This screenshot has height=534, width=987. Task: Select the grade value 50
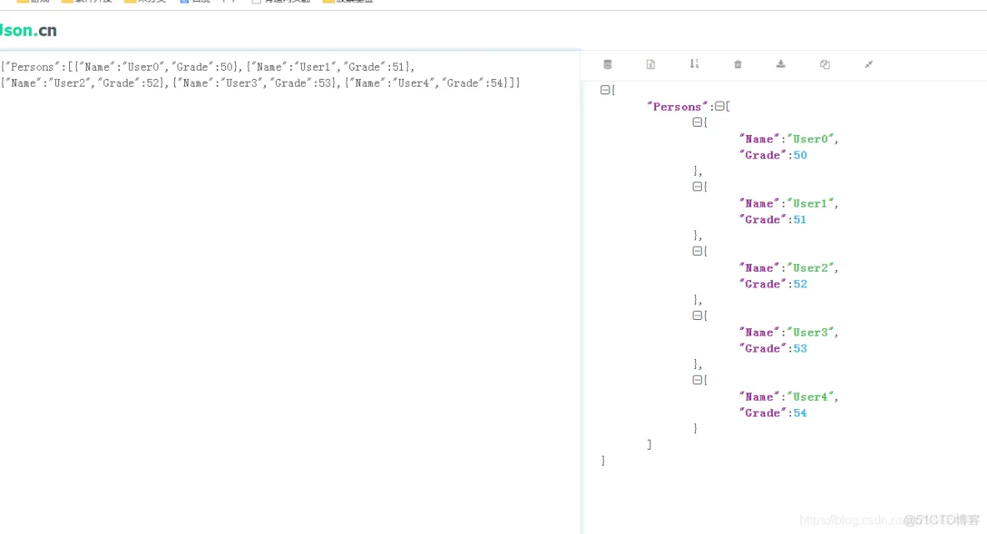(800, 155)
